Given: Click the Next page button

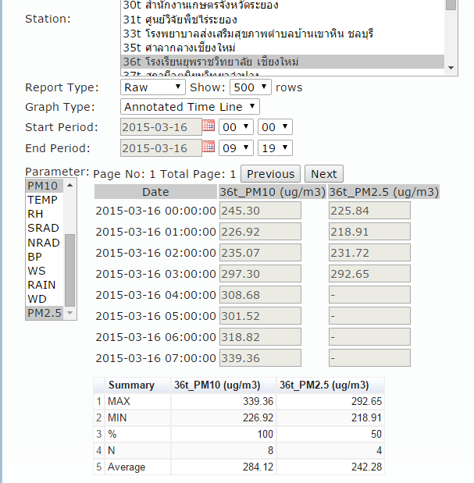Looking at the screenshot, I should pos(323,174).
